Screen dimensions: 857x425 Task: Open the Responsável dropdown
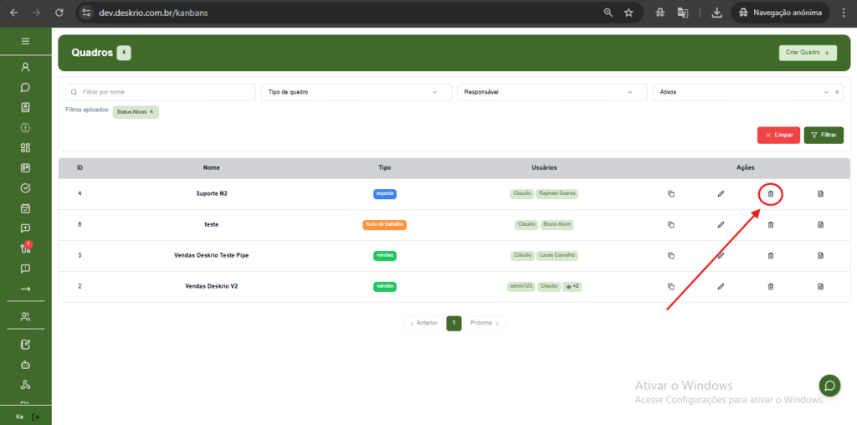[551, 92]
